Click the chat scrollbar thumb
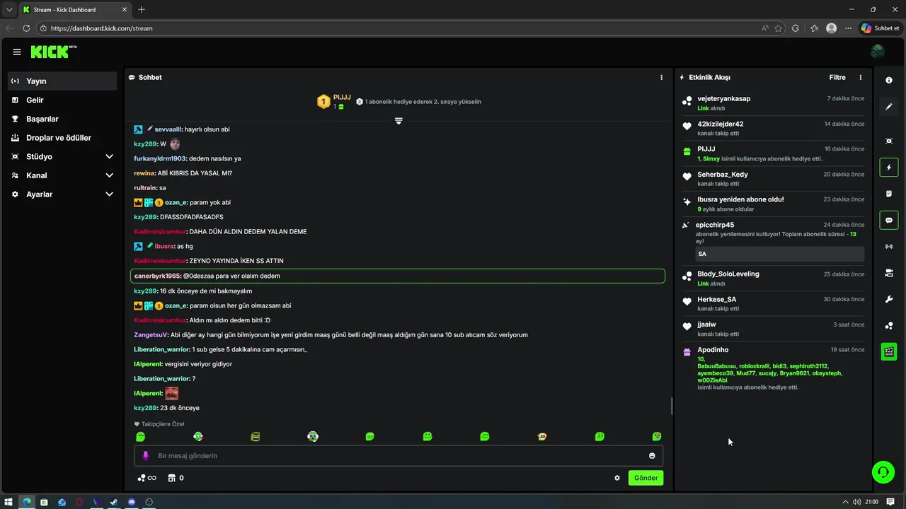 tap(672, 406)
